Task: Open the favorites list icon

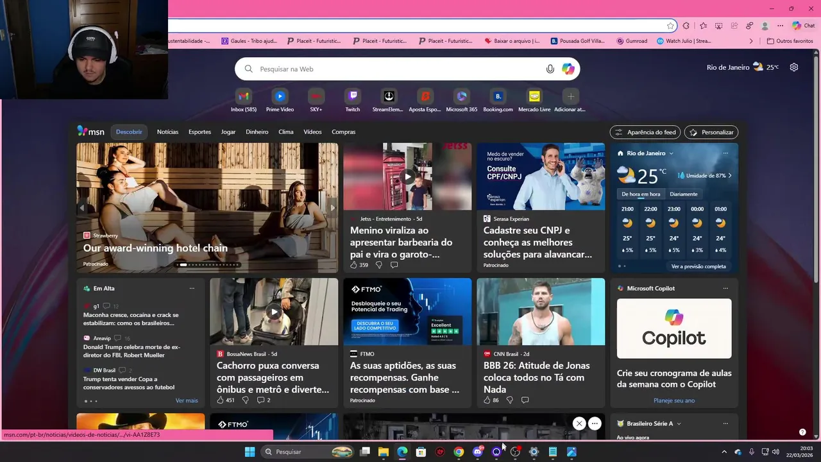Action: tap(704, 26)
